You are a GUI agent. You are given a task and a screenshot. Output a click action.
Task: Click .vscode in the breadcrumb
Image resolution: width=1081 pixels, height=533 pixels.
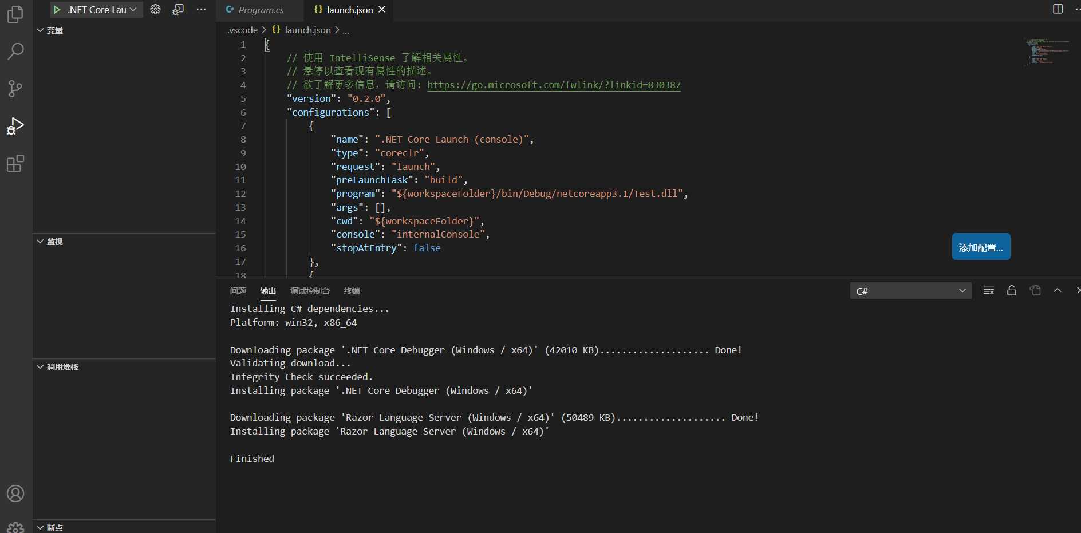[242, 30]
